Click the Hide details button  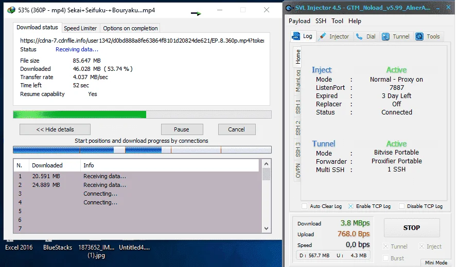tap(55, 129)
